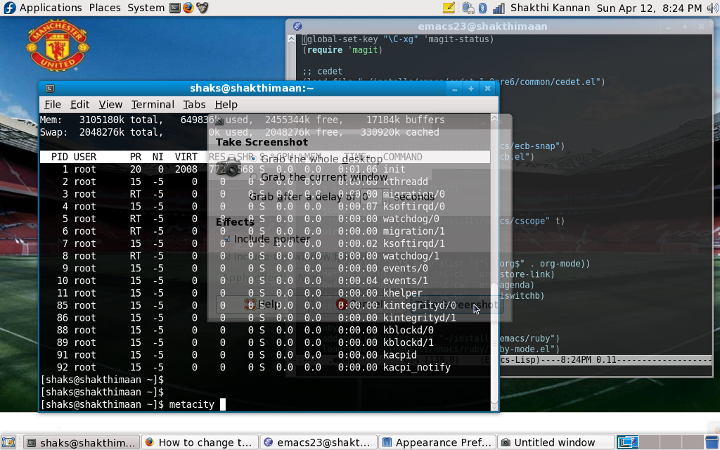This screenshot has width=720, height=450.
Task: Click the ';; cedet' comment line in emacs
Action: [322, 71]
